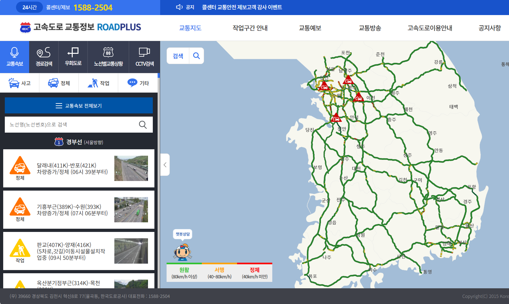Click the 강릉 city label on map

pos(438,62)
